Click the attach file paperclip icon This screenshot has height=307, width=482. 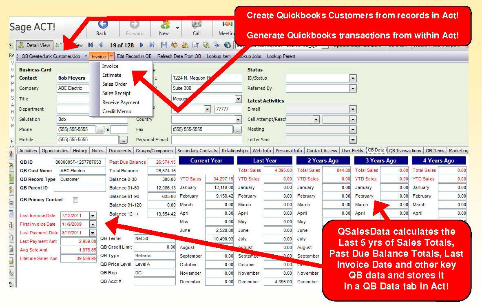point(217,45)
